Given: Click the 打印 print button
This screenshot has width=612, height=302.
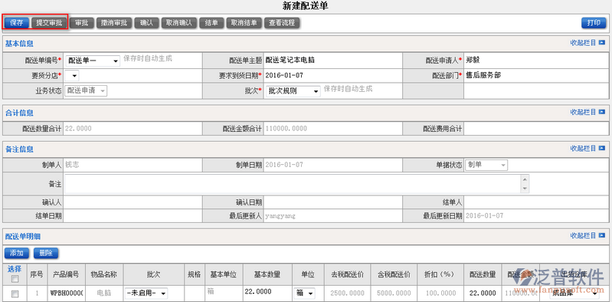Looking at the screenshot, I should 594,23.
